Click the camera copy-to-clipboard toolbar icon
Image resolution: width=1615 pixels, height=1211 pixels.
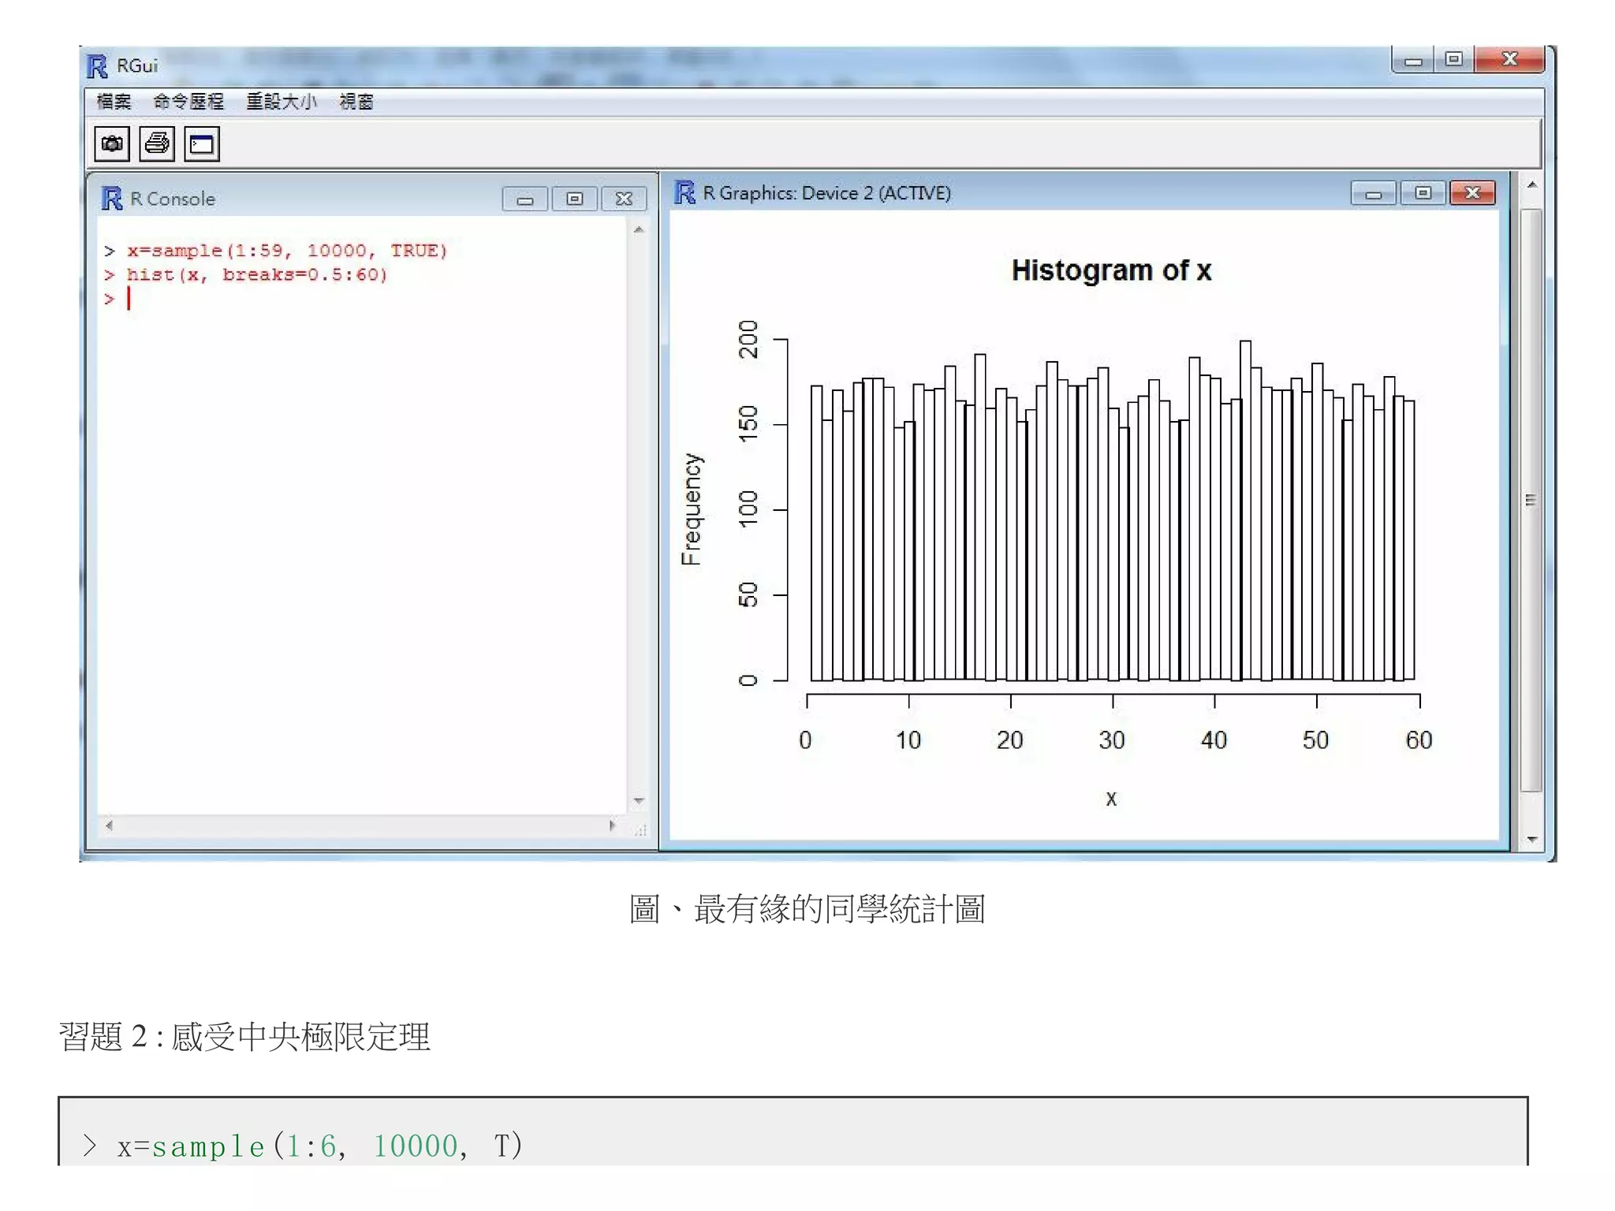click(112, 144)
